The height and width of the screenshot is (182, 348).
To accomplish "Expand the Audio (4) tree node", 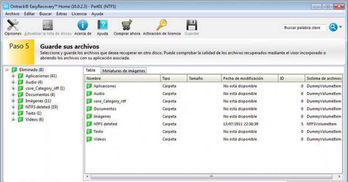I will click(x=13, y=82).
